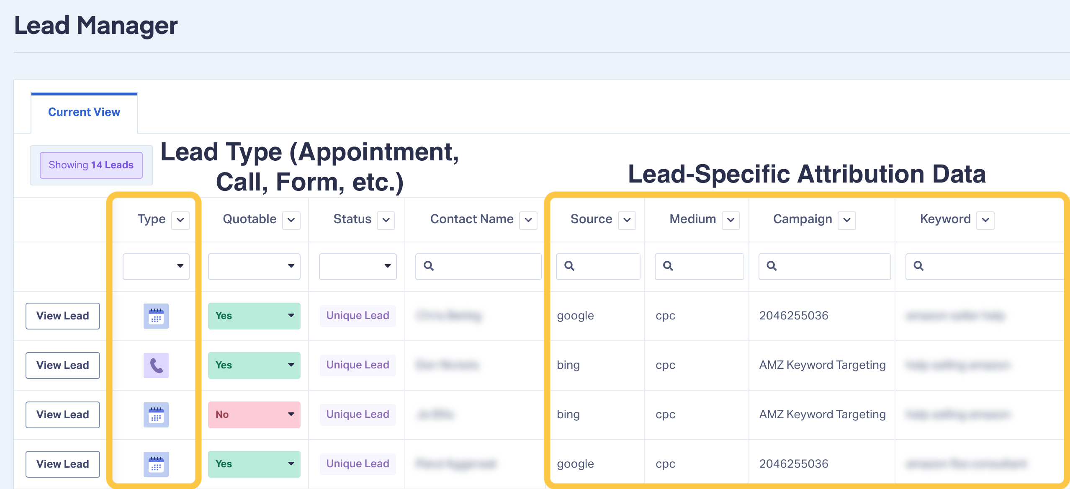Click the search icon in Campaign filter
This screenshot has width=1070, height=489.
772,266
